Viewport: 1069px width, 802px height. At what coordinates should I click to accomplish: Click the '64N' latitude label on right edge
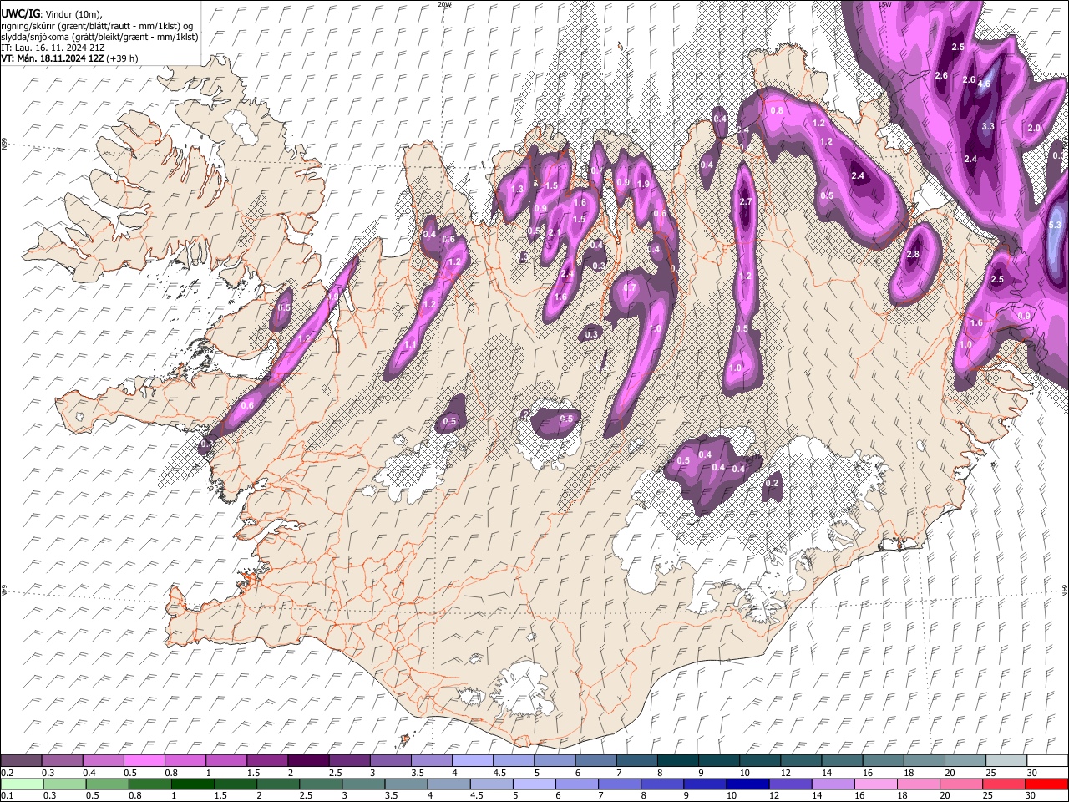click(x=1065, y=590)
